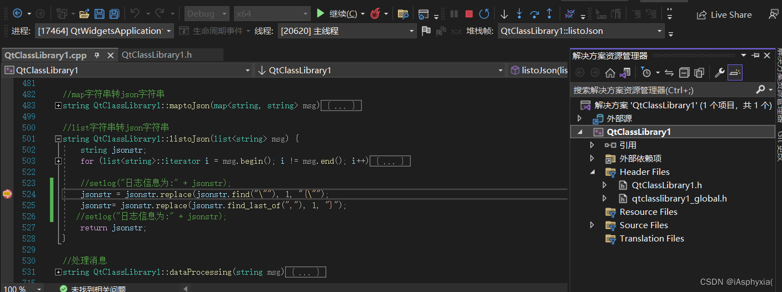The width and height of the screenshot is (782, 292).
Task: Expand the 引用 references node
Action: click(592, 145)
